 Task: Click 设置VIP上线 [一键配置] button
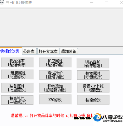coord(93,88)
